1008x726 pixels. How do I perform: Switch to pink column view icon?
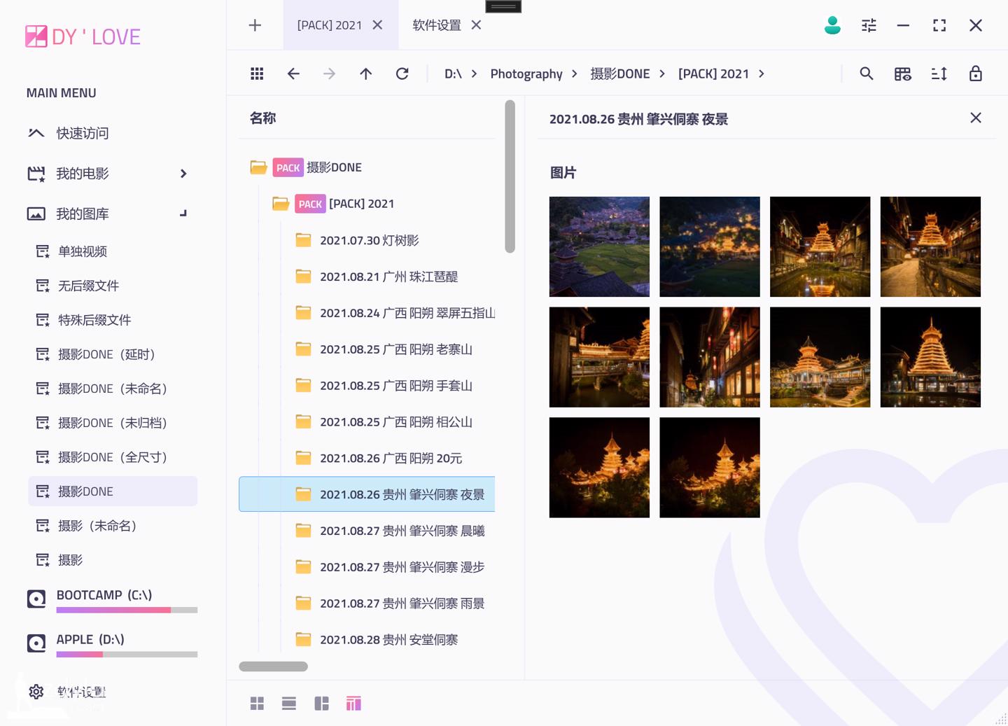[353, 704]
